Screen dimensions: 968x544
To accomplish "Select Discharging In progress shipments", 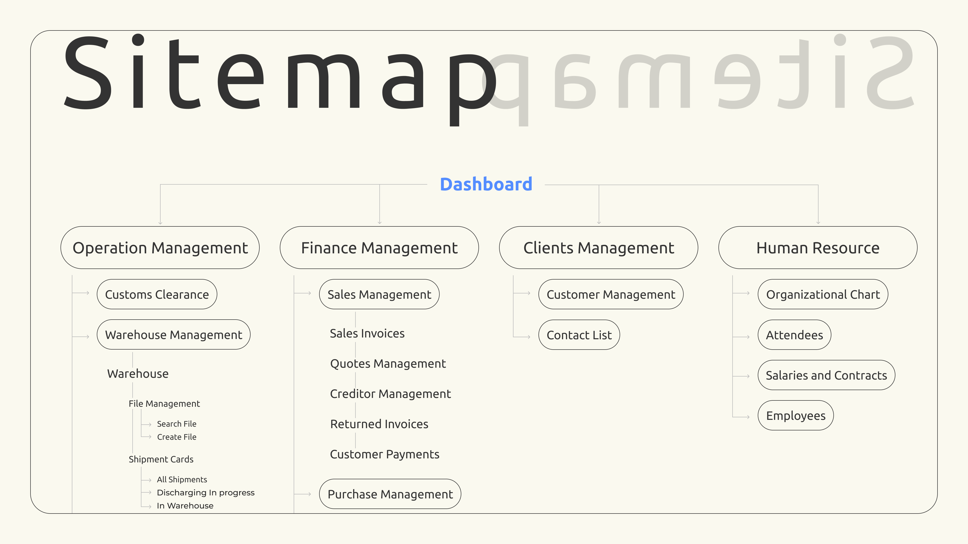I will [x=205, y=493].
